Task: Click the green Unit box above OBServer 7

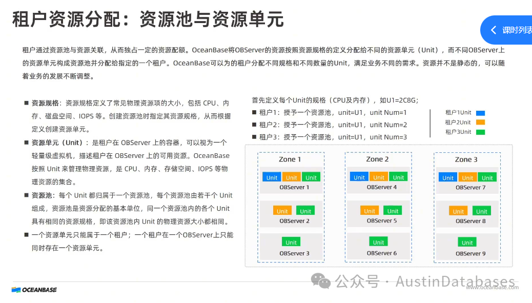Action: pyautogui.click(x=487, y=177)
